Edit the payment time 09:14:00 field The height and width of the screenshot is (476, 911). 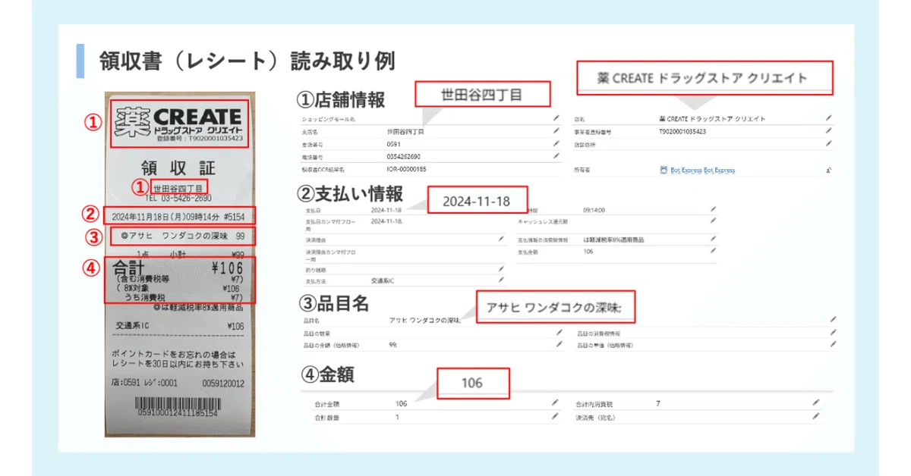tap(712, 209)
